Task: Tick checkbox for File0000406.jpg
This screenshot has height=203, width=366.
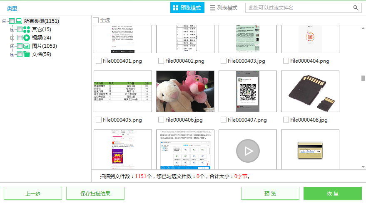Action: tap(161, 120)
